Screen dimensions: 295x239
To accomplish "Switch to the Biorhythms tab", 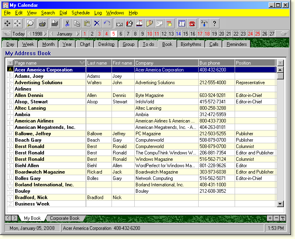I will pyautogui.click(x=191, y=44).
